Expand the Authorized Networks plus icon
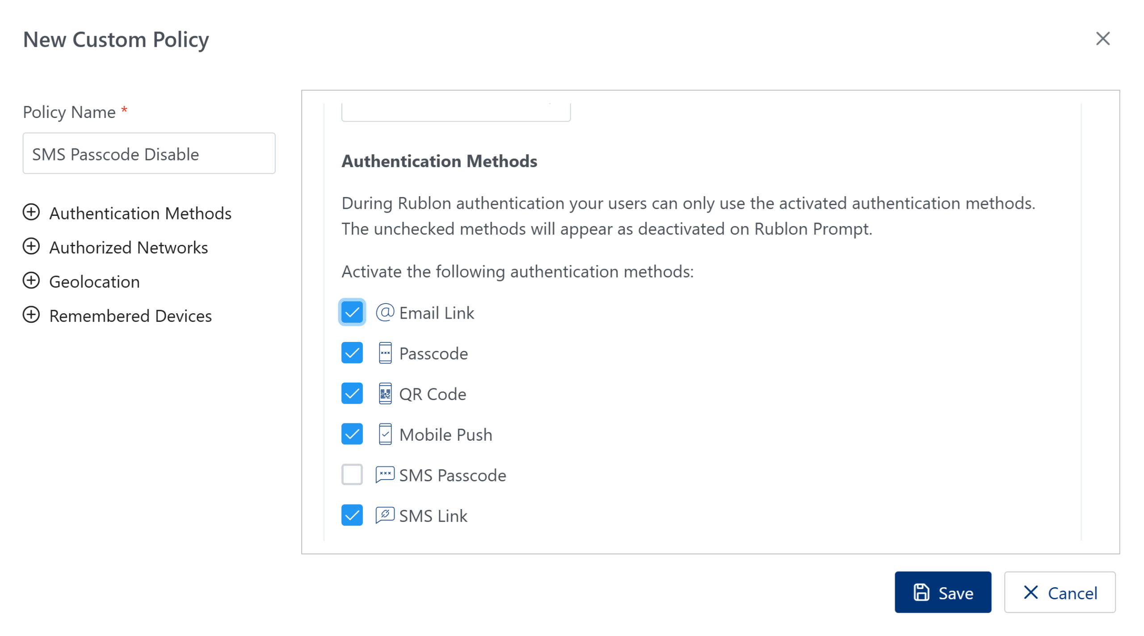Image resolution: width=1144 pixels, height=636 pixels. [x=31, y=247]
